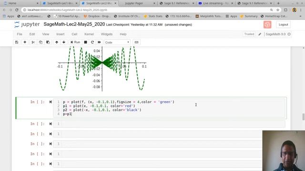305x171 pixels.
Task: Click inside the code cell with plot commands
Action: point(169,108)
